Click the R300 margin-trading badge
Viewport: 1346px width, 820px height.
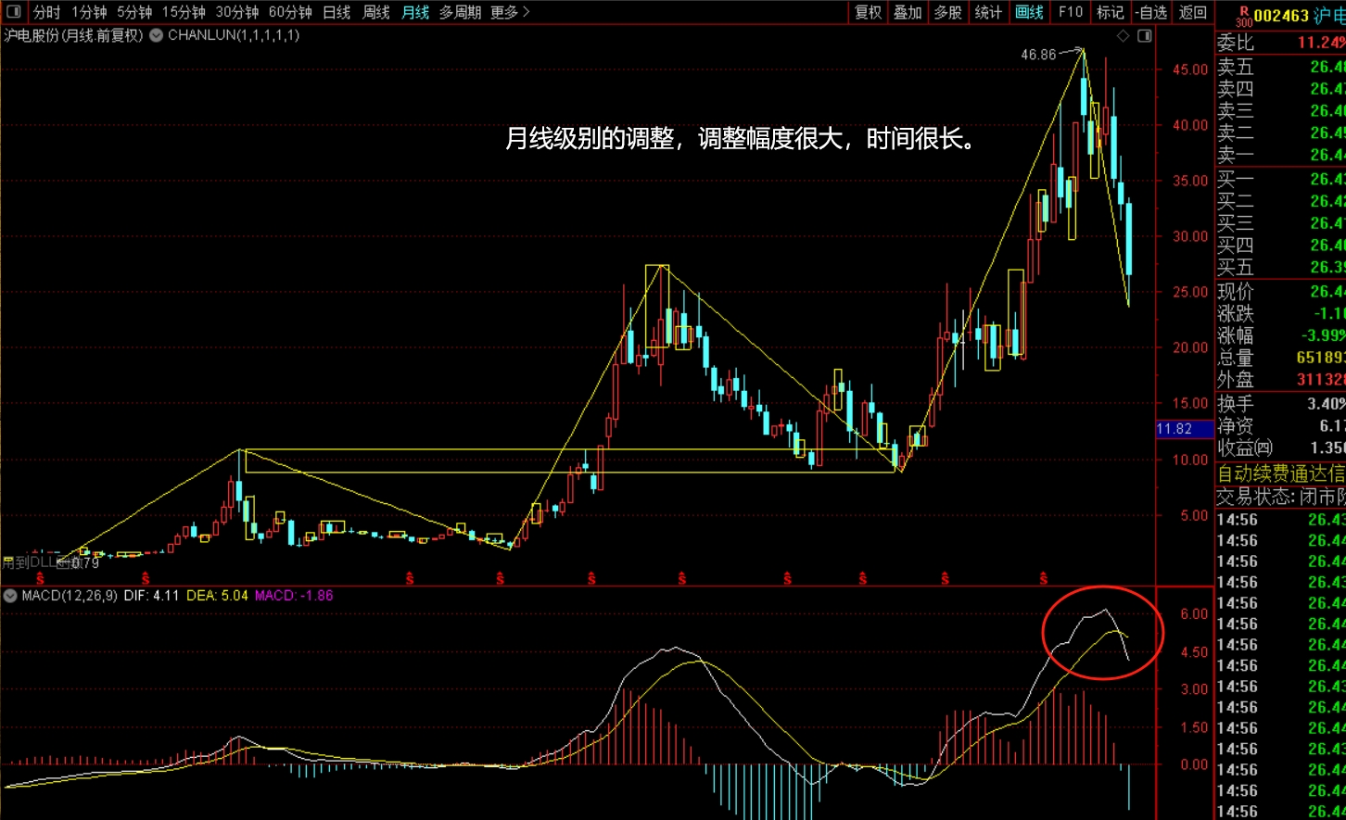(x=1243, y=16)
